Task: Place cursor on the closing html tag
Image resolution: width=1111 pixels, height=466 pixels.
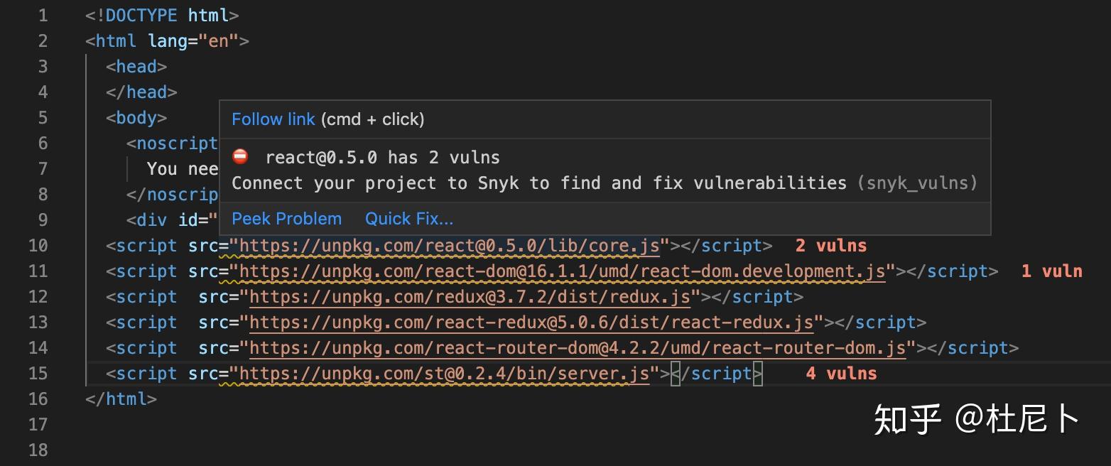Action: (121, 399)
